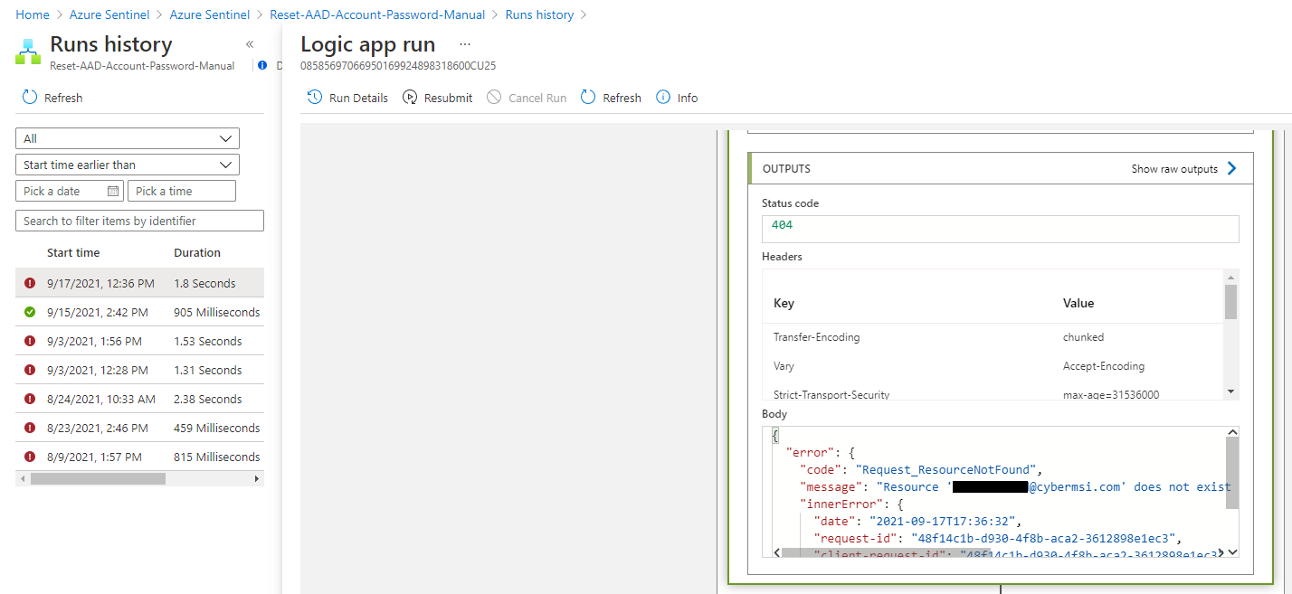
Task: Open the All status filter dropdown
Action: click(127, 137)
